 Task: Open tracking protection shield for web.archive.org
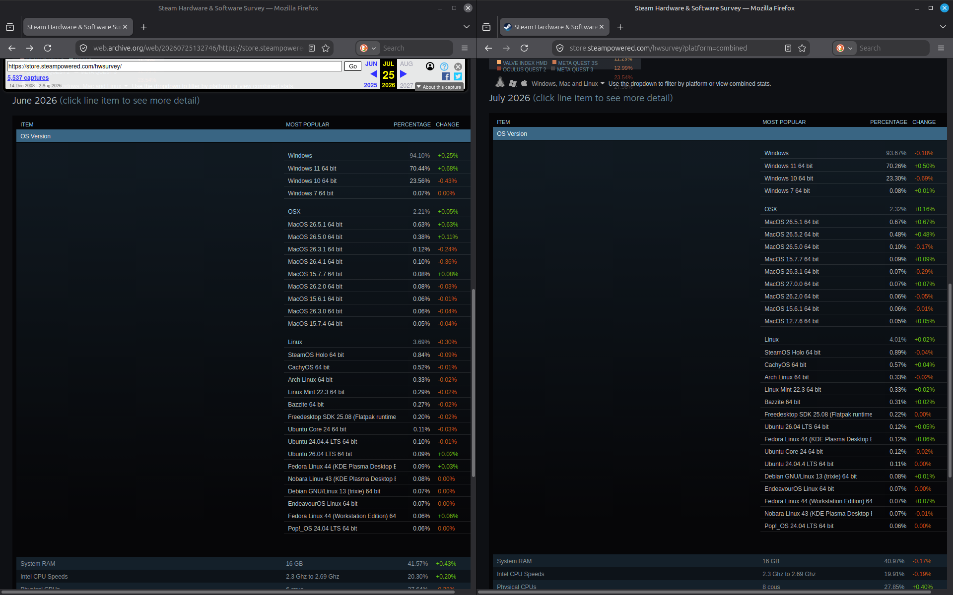pos(83,48)
